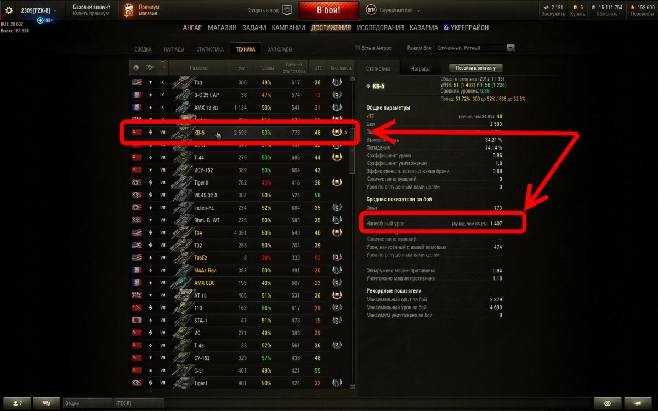Open the contacts icon showing 7

pyautogui.click(x=16, y=403)
